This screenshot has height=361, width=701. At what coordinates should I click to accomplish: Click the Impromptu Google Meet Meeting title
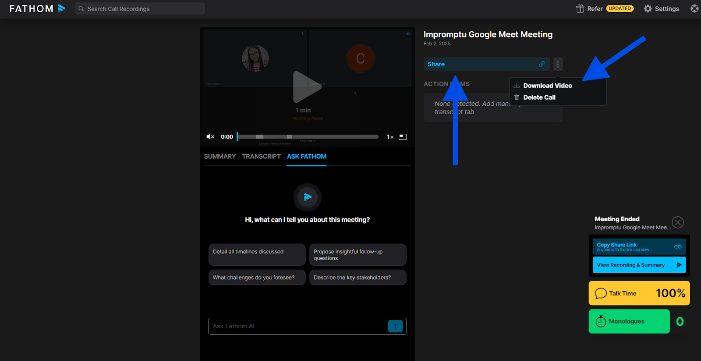pyautogui.click(x=488, y=35)
